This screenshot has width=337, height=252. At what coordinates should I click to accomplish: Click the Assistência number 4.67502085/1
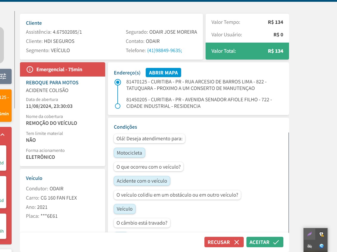pyautogui.click(x=67, y=32)
